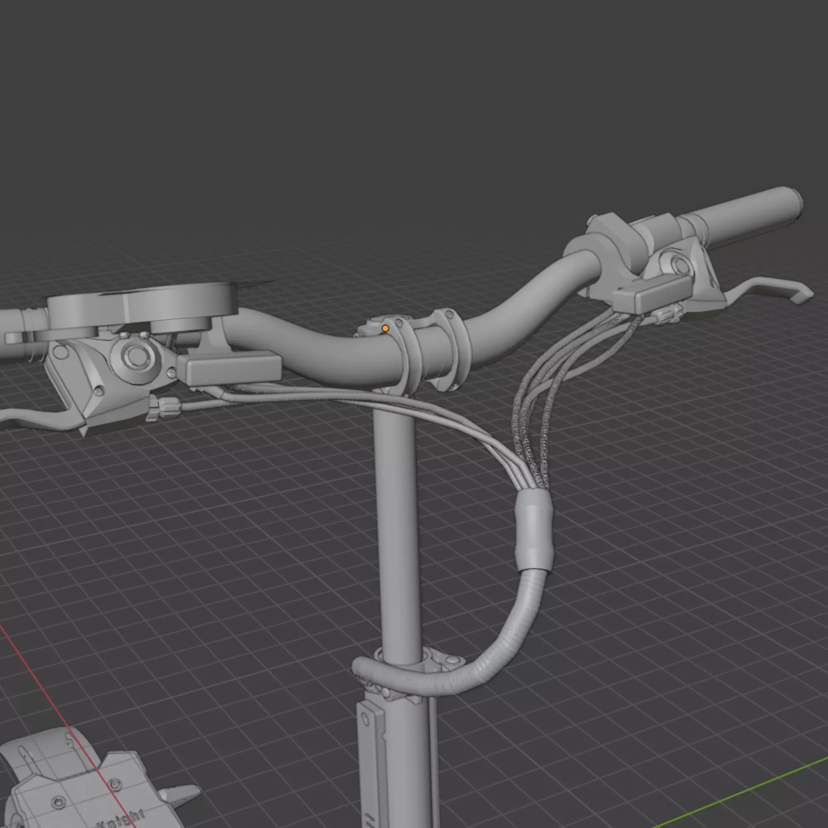Select the rectangular switch box under the right grip

click(x=653, y=294)
